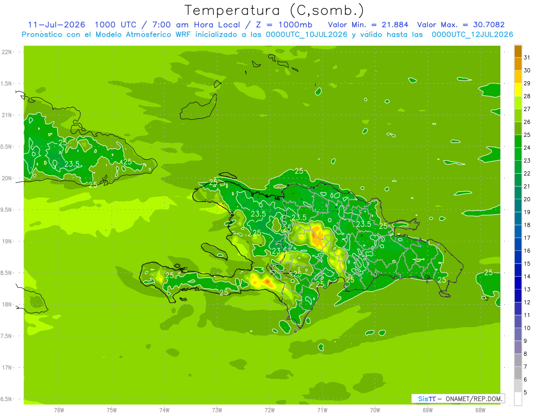Click the '70W' longitude axis label

[375, 410]
